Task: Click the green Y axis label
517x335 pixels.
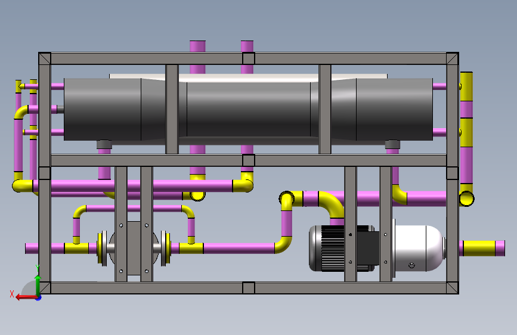Action: coord(38,267)
